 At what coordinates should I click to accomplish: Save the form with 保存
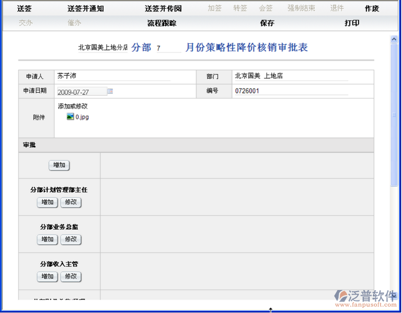pyautogui.click(x=267, y=23)
